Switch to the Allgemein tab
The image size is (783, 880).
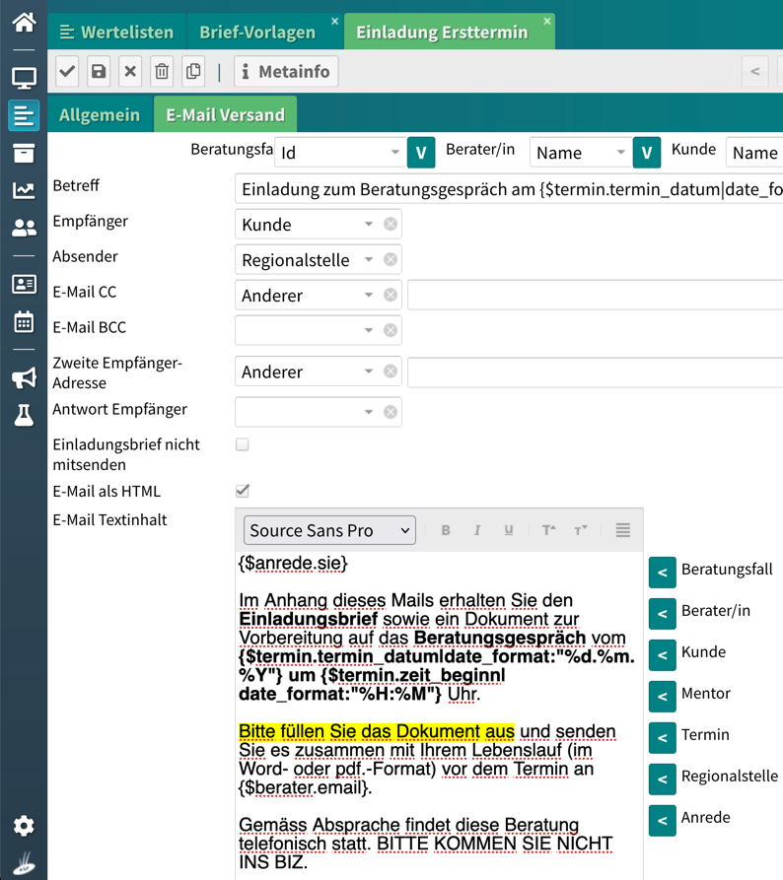(x=100, y=115)
